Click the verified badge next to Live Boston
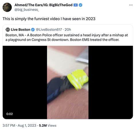 pyautogui.click(x=33, y=30)
